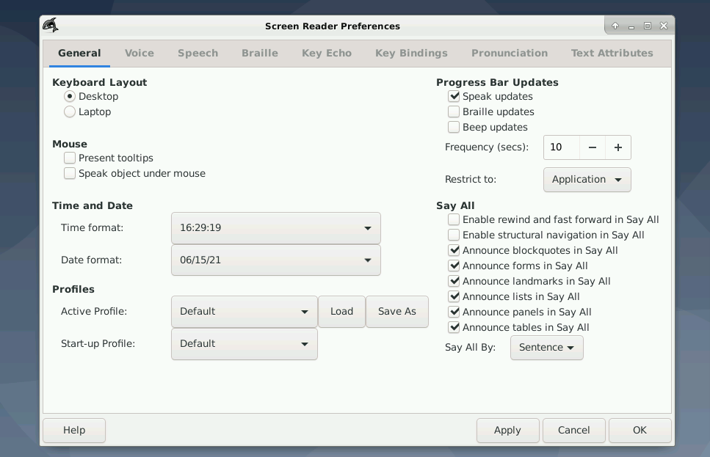
Task: Disable Speak updates for progress bars
Action: tap(453, 96)
